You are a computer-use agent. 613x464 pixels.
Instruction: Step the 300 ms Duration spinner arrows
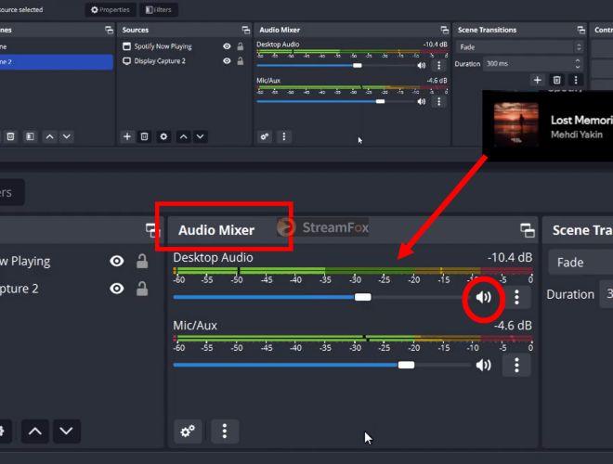pyautogui.click(x=578, y=64)
